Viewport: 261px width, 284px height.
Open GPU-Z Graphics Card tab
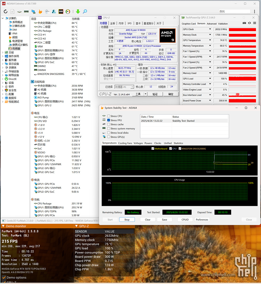(189, 24)
